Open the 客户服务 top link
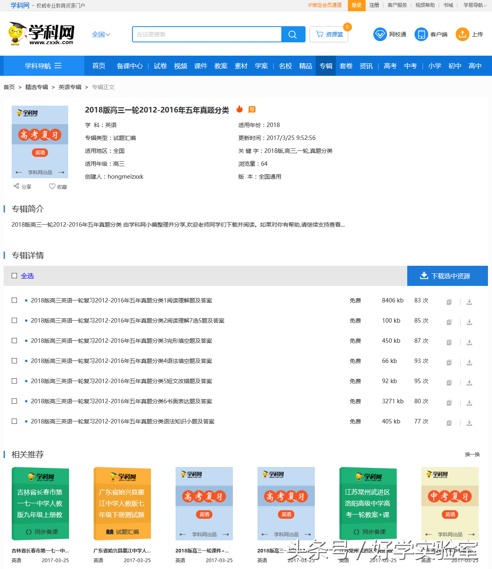 398,5
